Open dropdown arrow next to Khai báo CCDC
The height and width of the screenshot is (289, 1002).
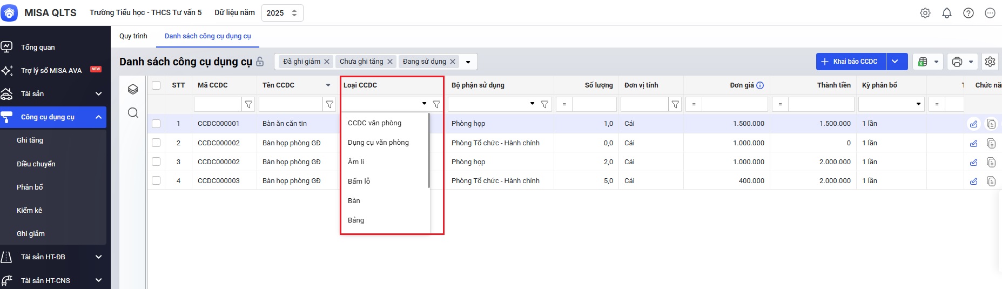(895, 62)
